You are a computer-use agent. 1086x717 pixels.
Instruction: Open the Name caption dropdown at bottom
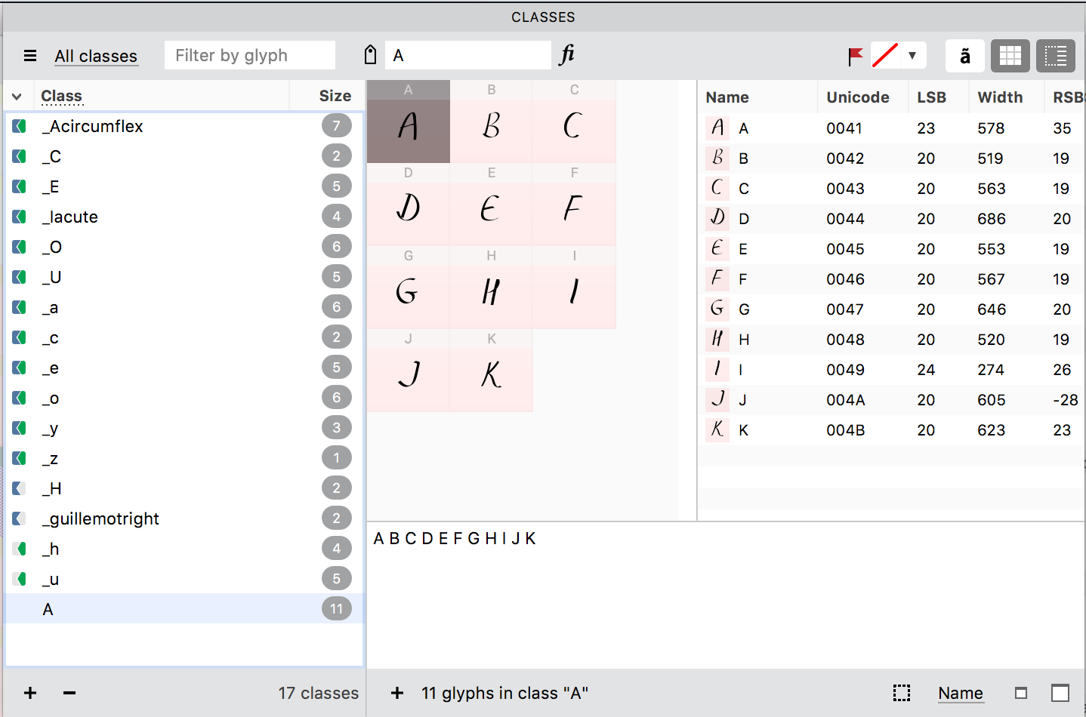(960, 693)
